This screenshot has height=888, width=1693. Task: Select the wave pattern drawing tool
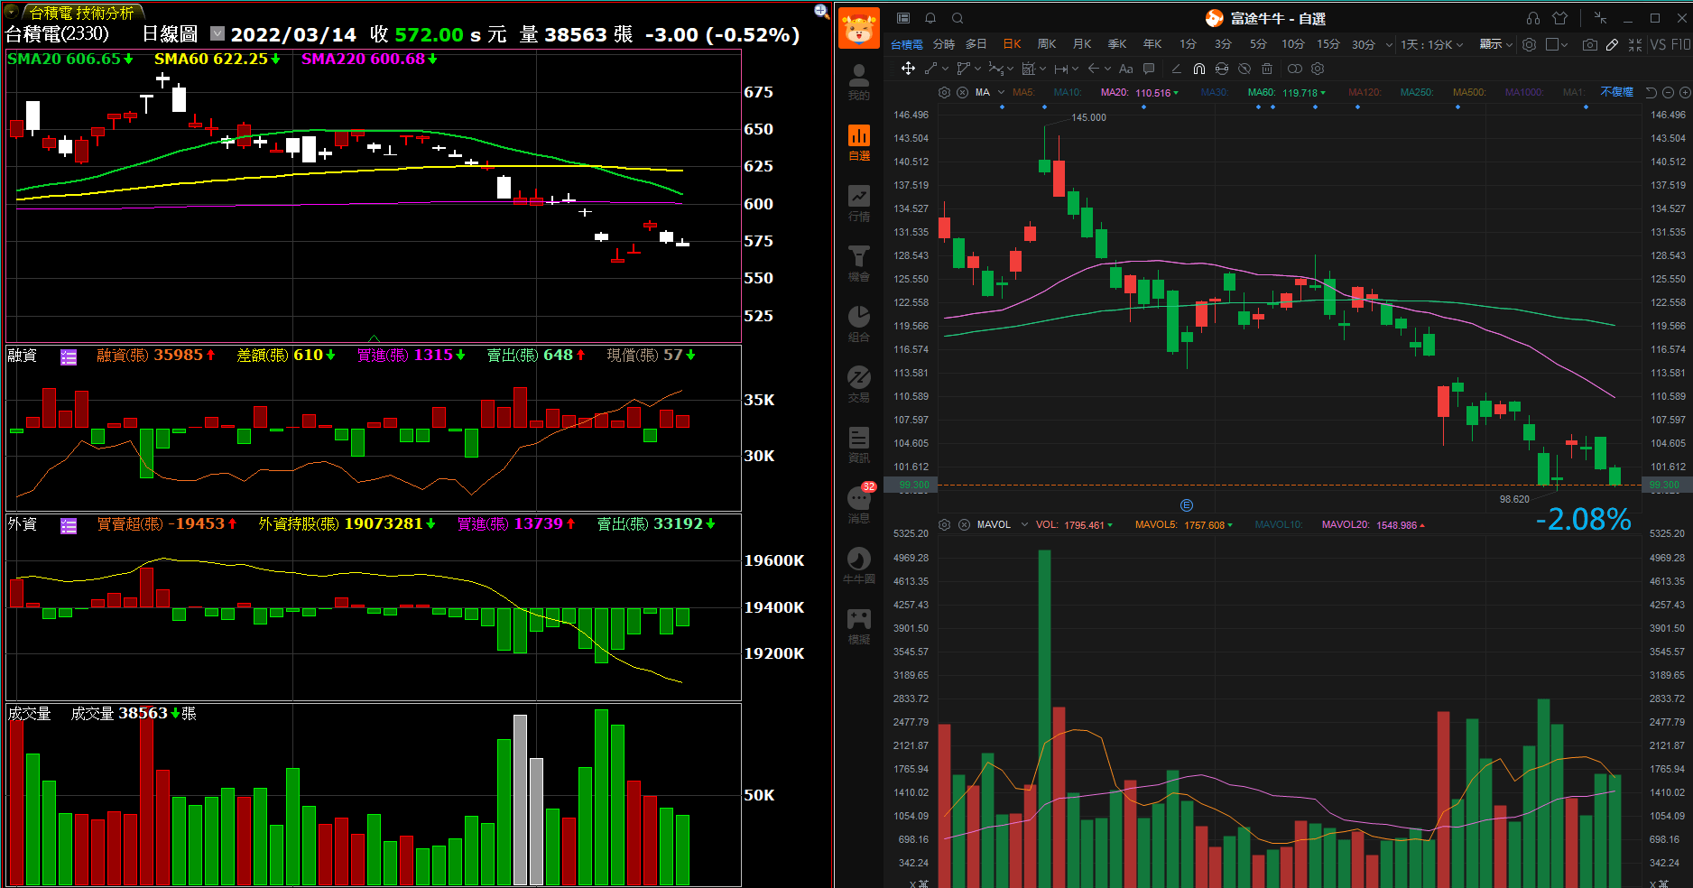pos(995,69)
